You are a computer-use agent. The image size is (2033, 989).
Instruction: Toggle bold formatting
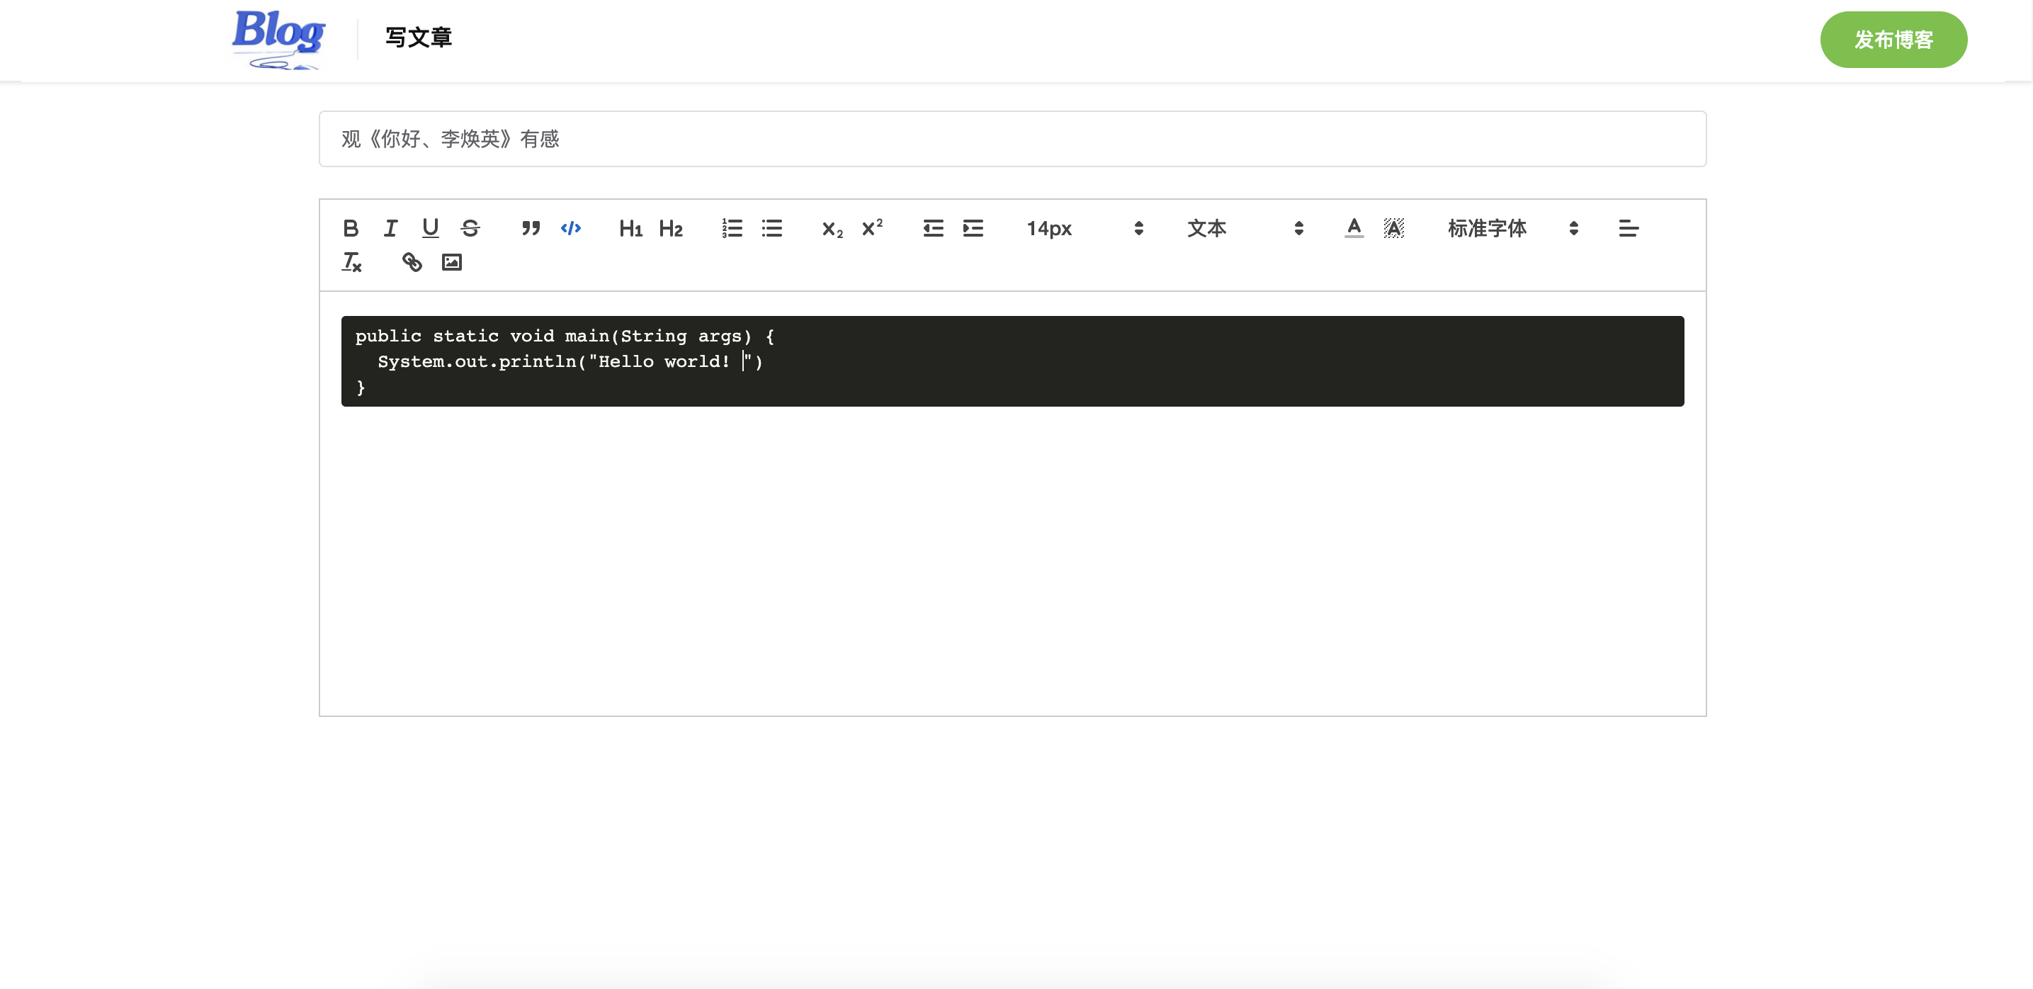click(351, 228)
